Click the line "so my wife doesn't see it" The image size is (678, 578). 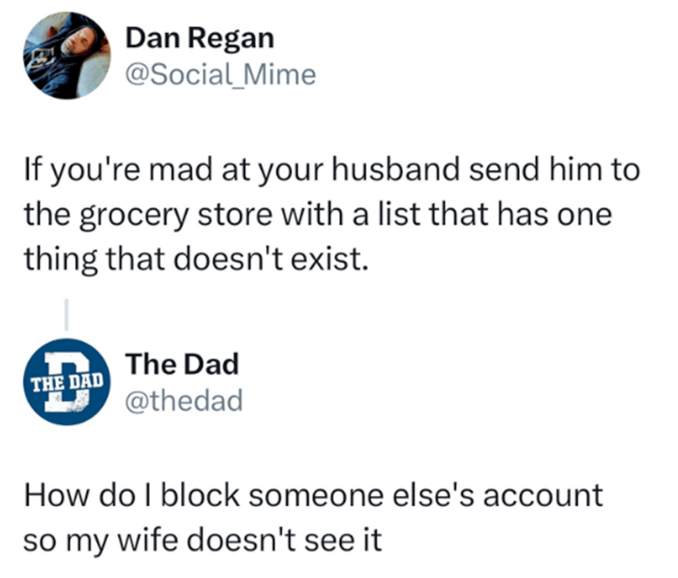click(x=204, y=541)
